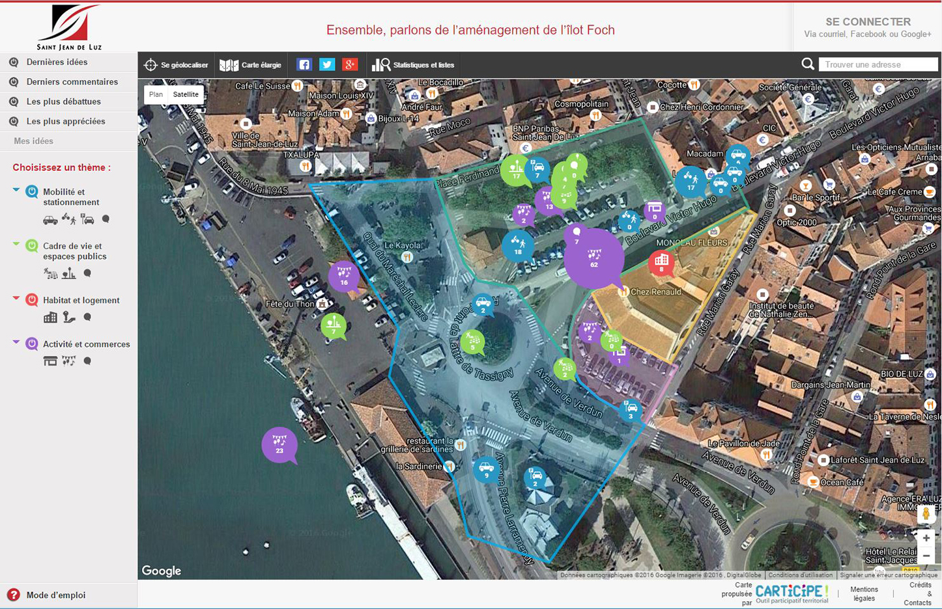Select the red Habitat marker with 8
Screen dimensions: 942x609
pyautogui.click(x=661, y=263)
